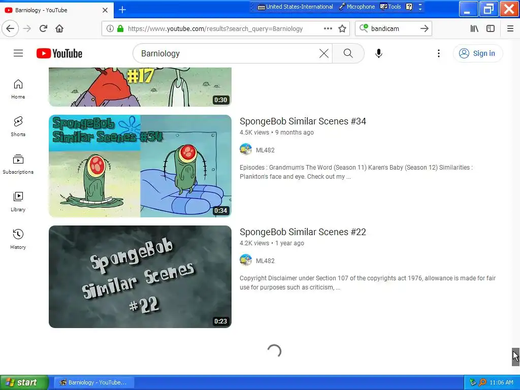Bookmark this page with the star
The width and height of the screenshot is (520, 390).
342,28
